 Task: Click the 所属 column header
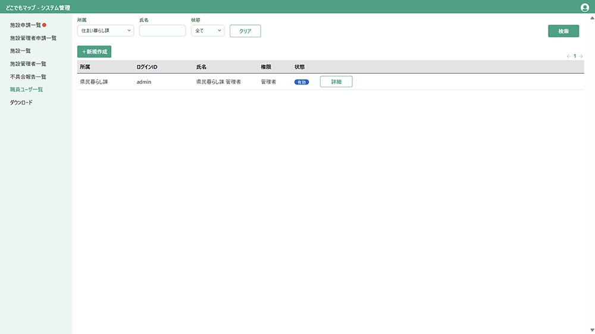click(x=85, y=67)
